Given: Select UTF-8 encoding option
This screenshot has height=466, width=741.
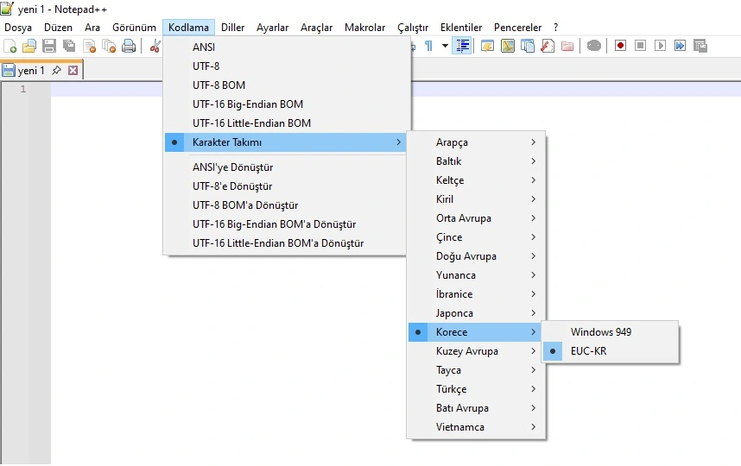Looking at the screenshot, I should (x=287, y=66).
